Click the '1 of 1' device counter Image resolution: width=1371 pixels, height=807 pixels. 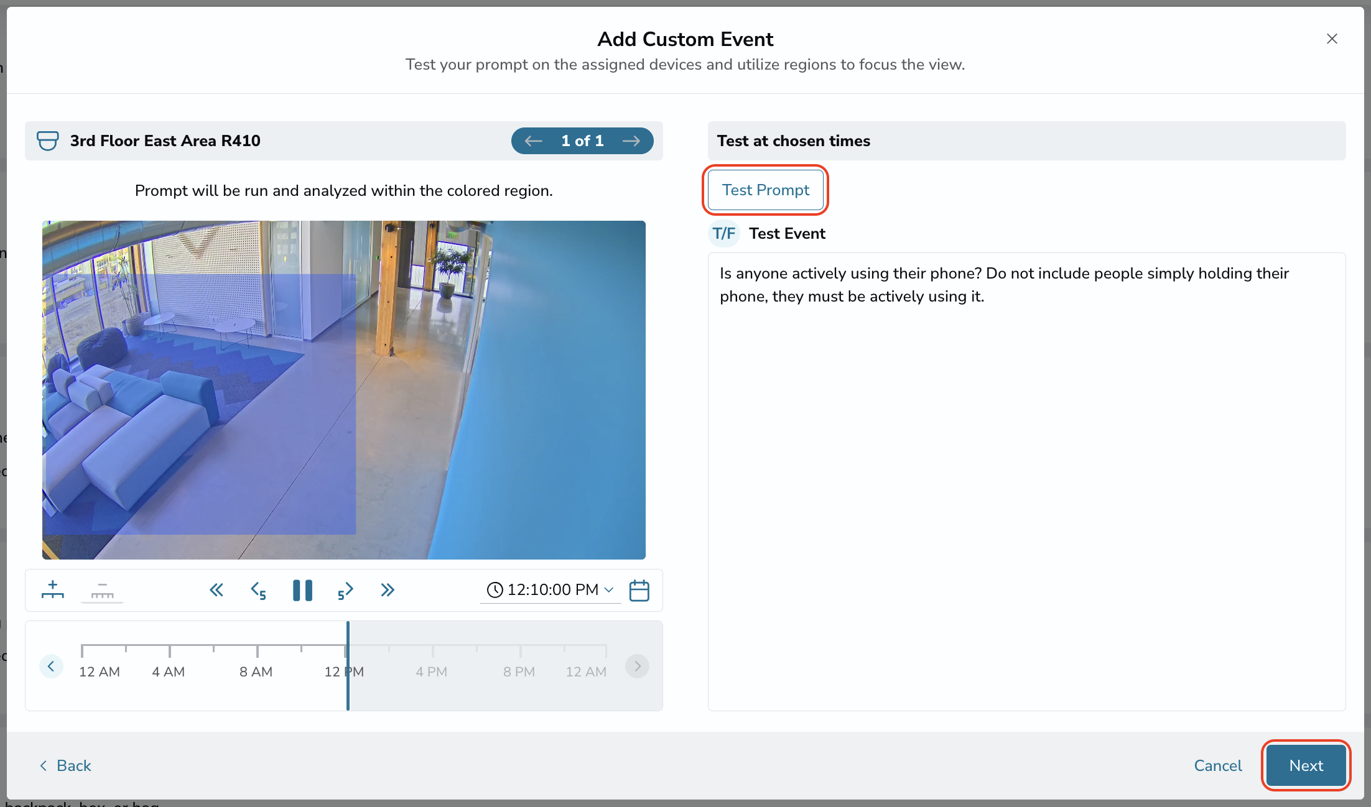pos(582,141)
